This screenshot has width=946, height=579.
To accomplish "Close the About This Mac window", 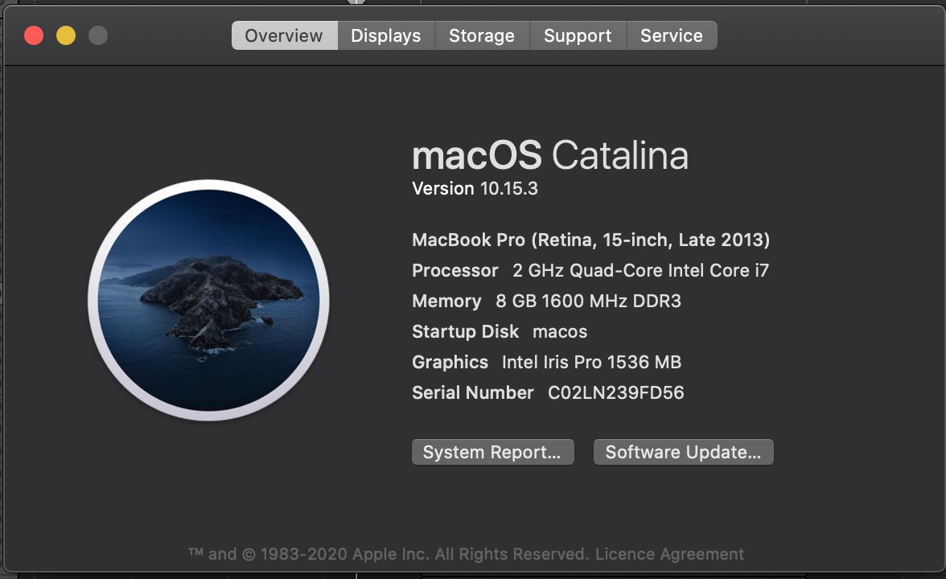I will [x=34, y=35].
